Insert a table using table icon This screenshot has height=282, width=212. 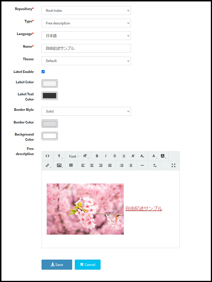pyautogui.click(x=71, y=165)
